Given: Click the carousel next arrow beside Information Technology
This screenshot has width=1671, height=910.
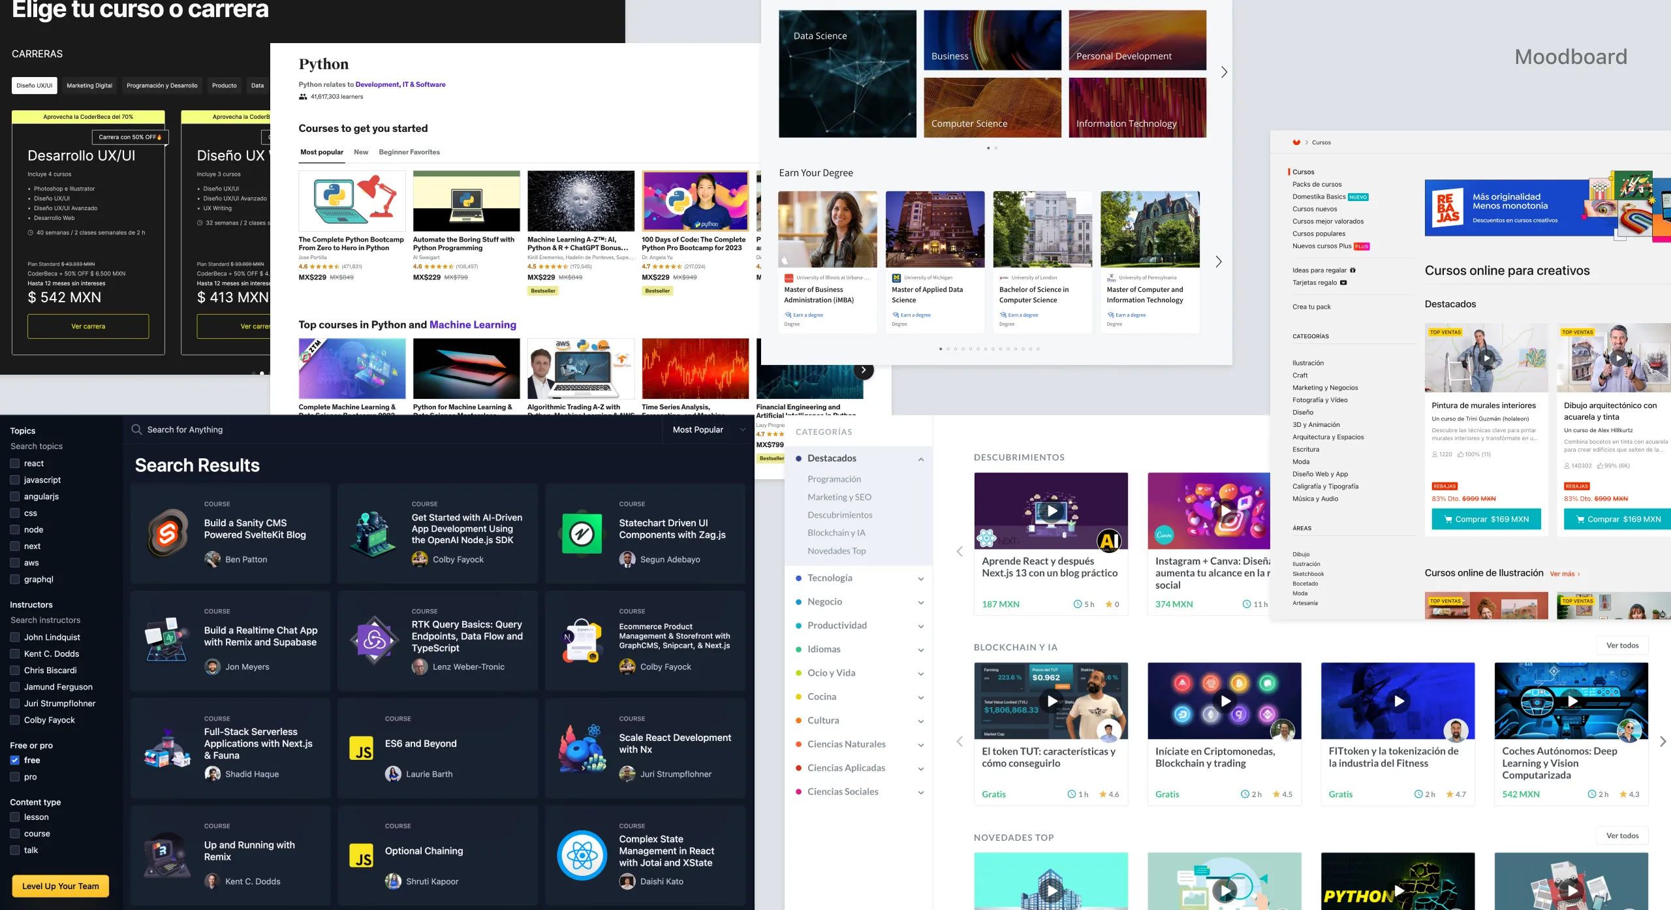Looking at the screenshot, I should [1224, 72].
